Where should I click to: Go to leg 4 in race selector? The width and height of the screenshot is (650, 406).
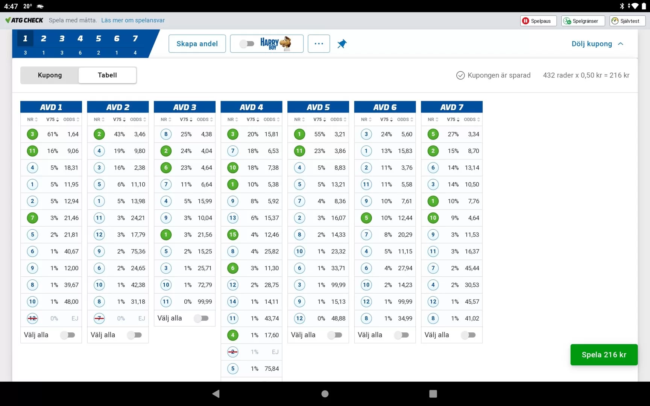coord(80,44)
